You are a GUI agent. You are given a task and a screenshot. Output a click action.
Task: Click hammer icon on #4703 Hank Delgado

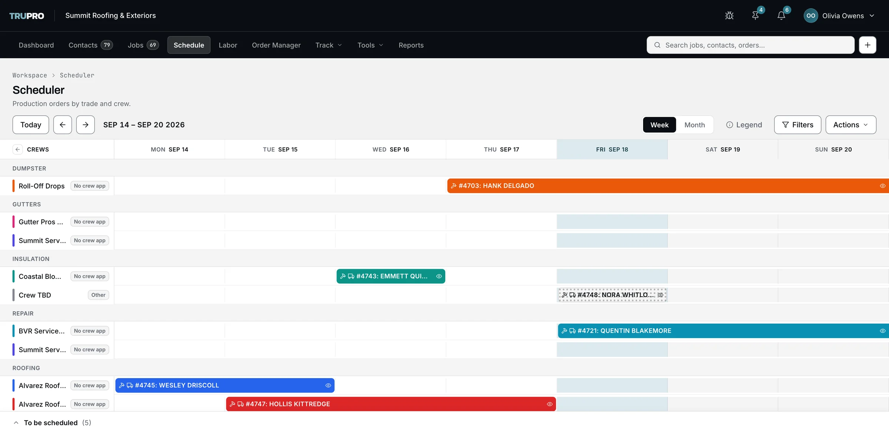pos(453,186)
